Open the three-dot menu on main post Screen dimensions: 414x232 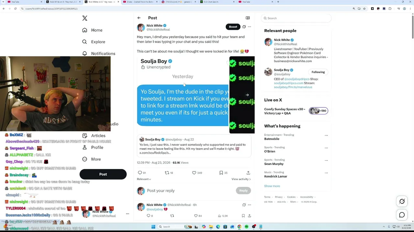coord(249,27)
